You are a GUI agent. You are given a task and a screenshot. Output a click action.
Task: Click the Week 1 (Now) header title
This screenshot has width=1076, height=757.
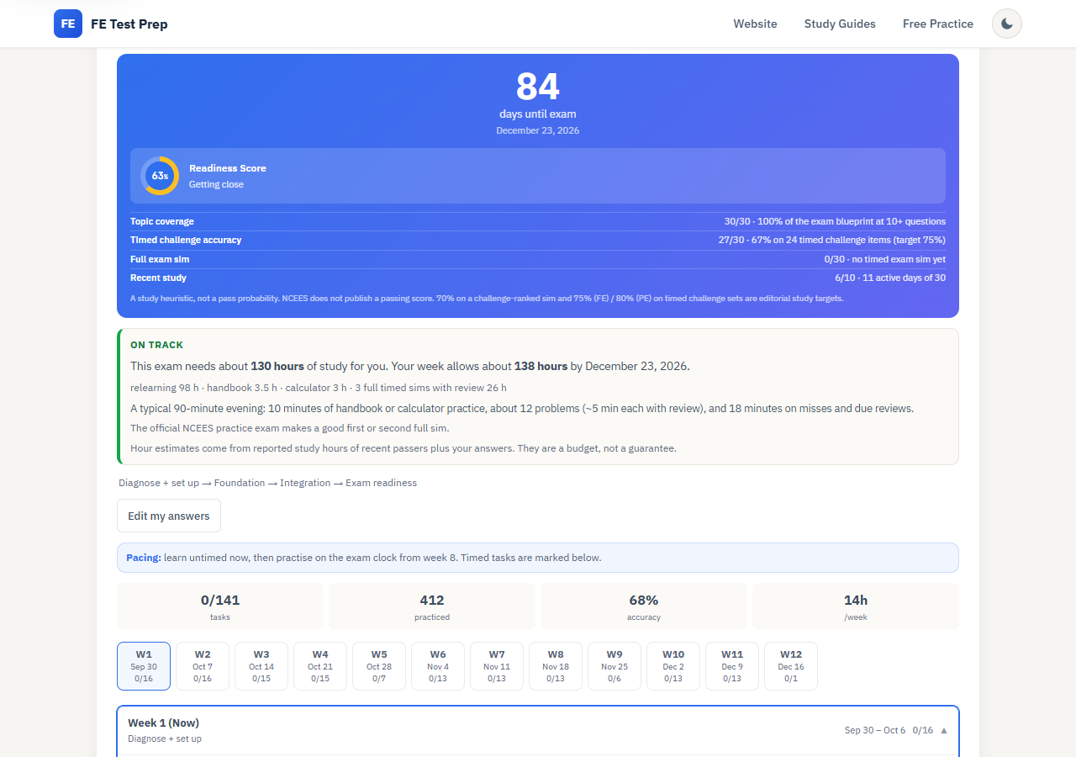pyautogui.click(x=163, y=723)
